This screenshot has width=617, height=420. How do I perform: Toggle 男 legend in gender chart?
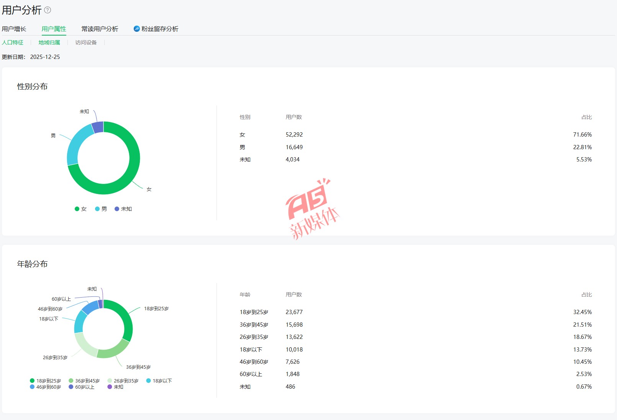pyautogui.click(x=101, y=209)
